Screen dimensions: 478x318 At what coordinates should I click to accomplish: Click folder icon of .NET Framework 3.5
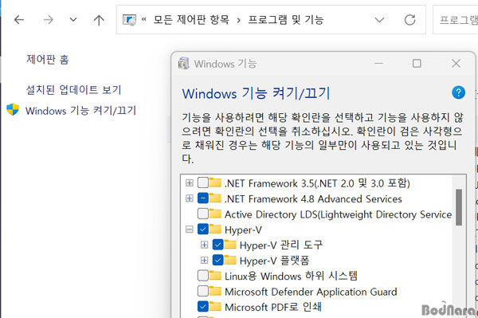pos(215,183)
